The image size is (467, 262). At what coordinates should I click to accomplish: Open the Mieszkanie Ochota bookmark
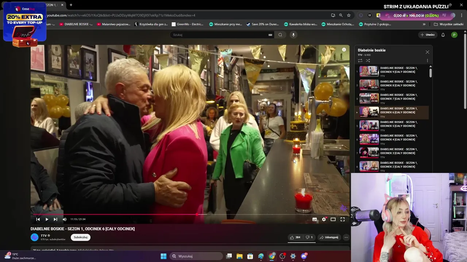tap(338, 24)
